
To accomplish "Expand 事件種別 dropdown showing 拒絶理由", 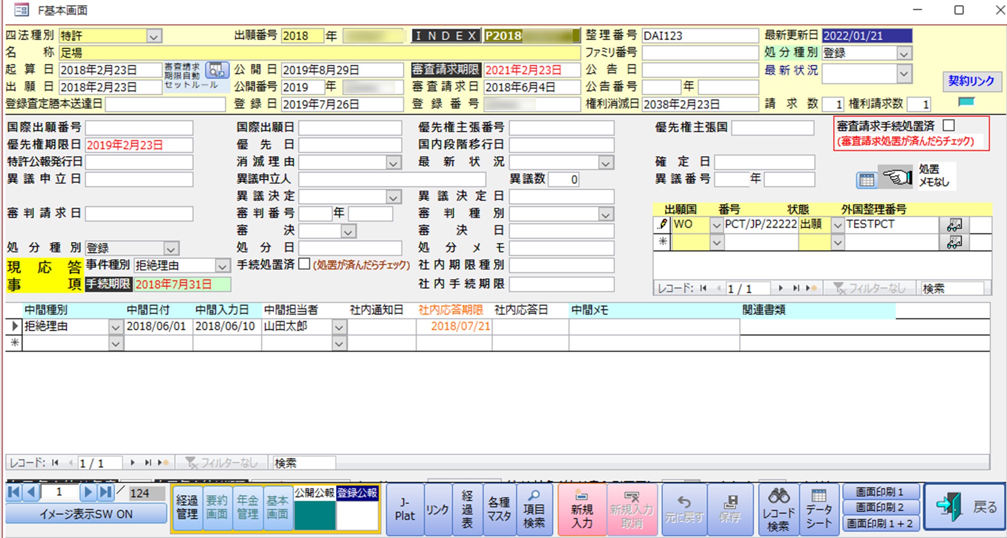I will click(222, 266).
